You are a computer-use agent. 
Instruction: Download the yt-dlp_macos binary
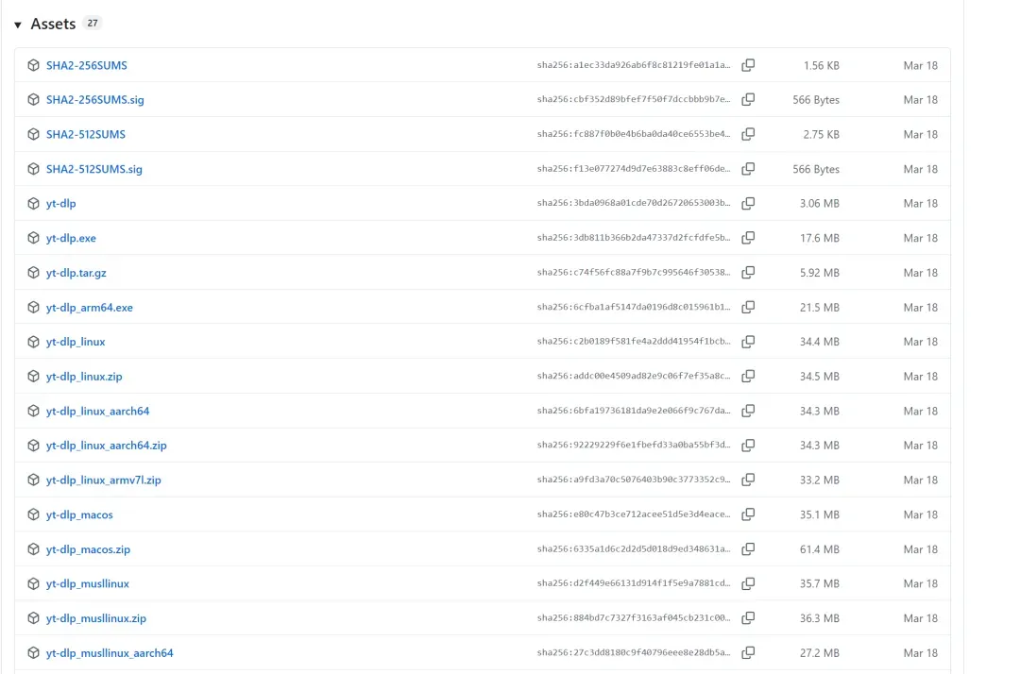click(79, 514)
